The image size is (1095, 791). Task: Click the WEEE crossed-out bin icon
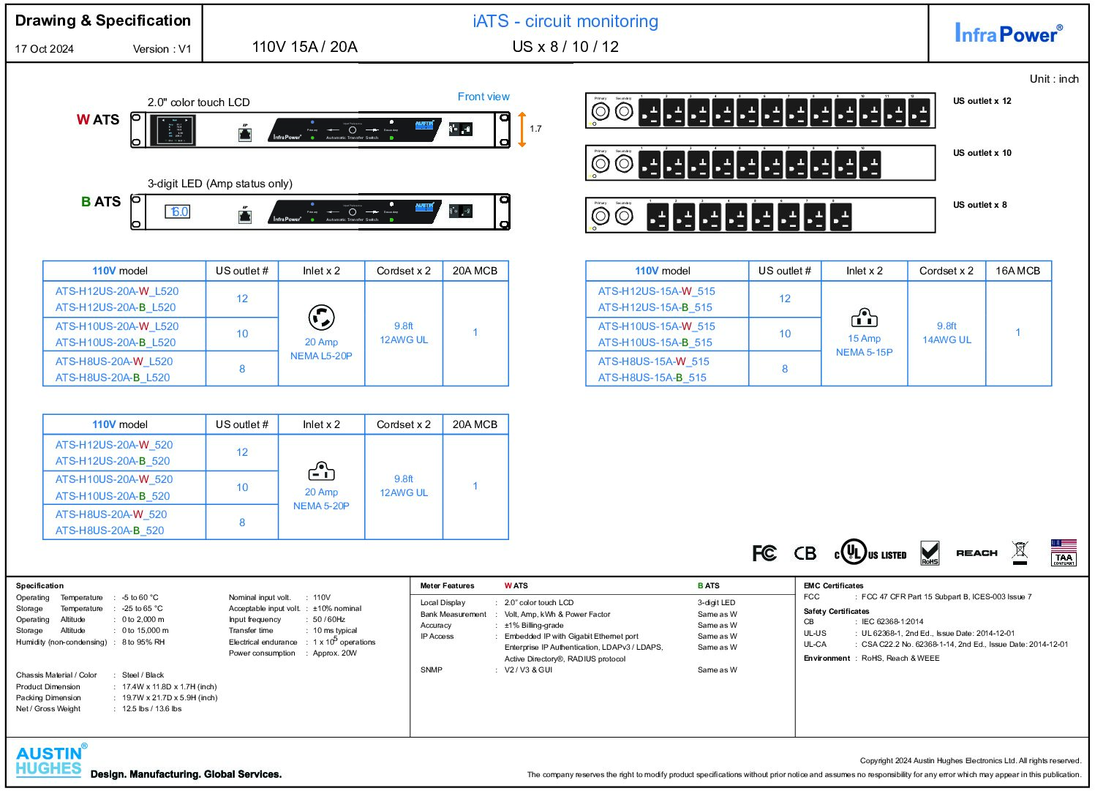[x=1020, y=552]
